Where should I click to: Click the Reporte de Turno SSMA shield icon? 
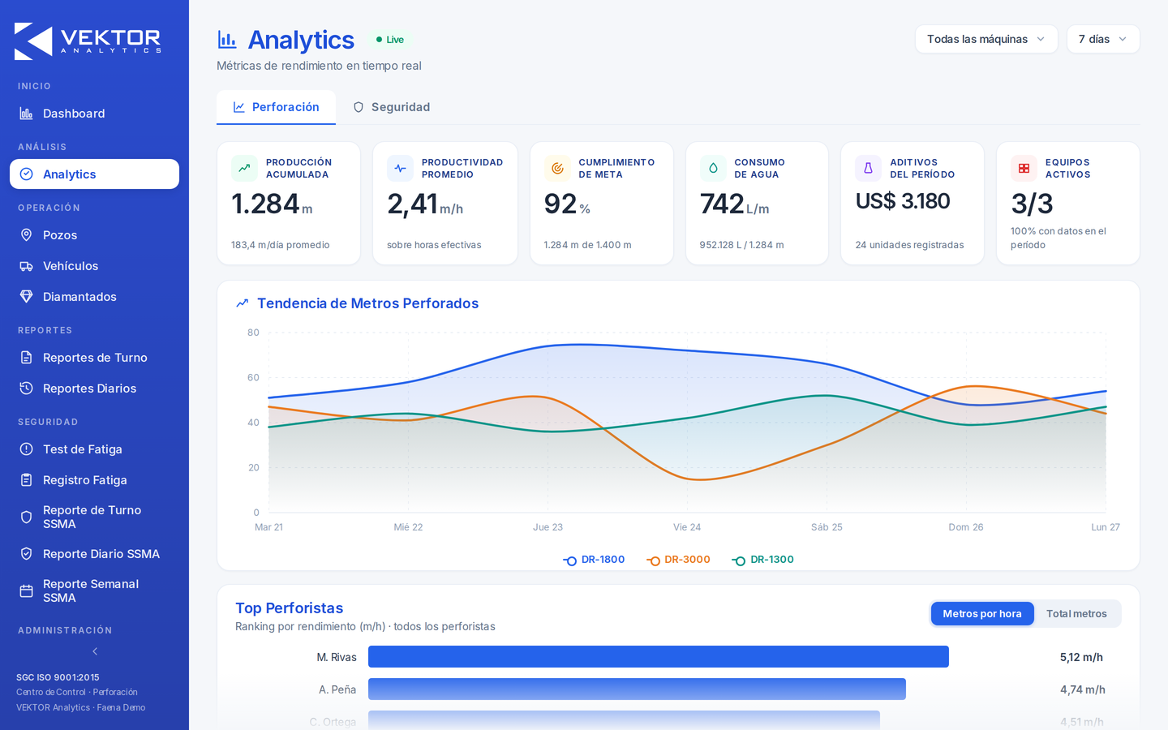[26, 517]
